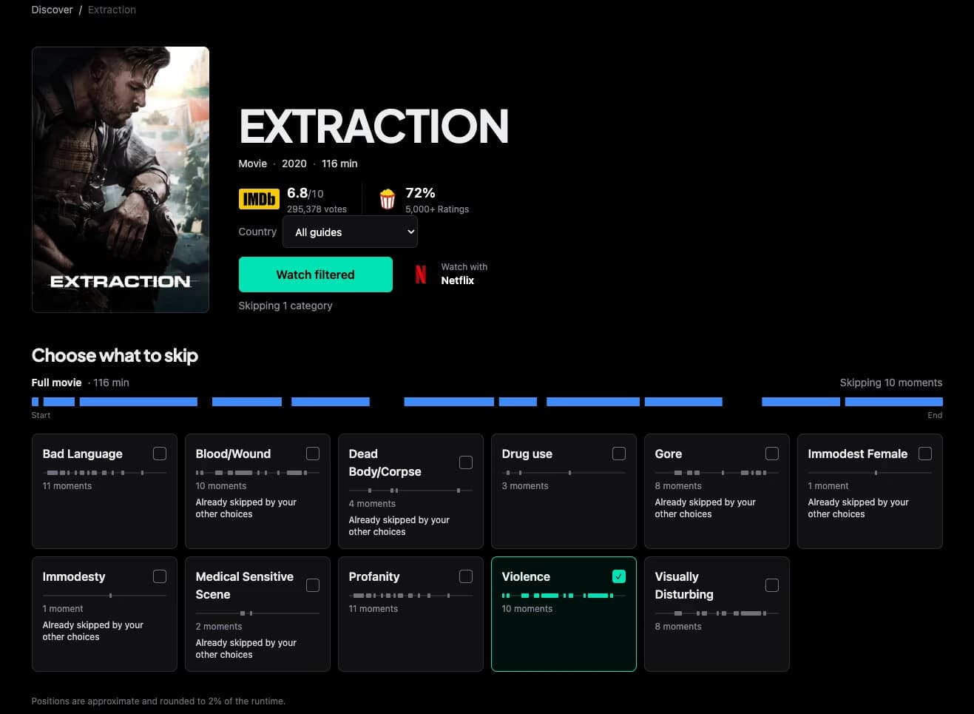Click the popcorn rating icon

(x=388, y=199)
